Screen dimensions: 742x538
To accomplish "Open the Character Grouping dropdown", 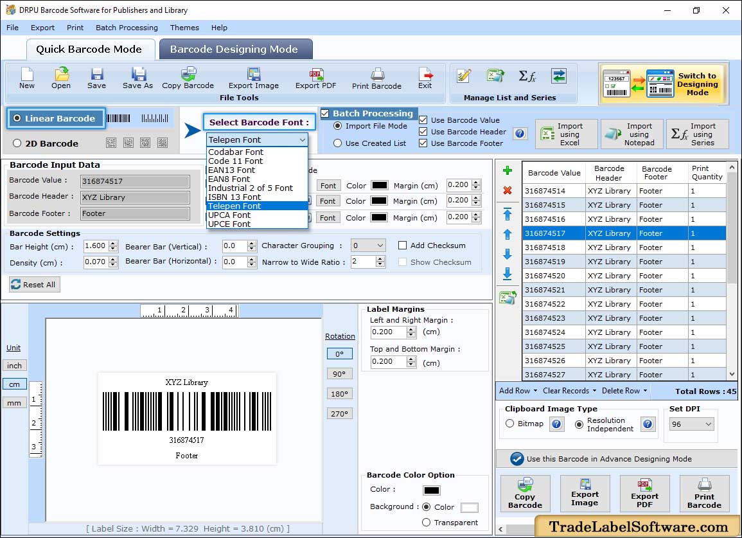I will pos(368,246).
